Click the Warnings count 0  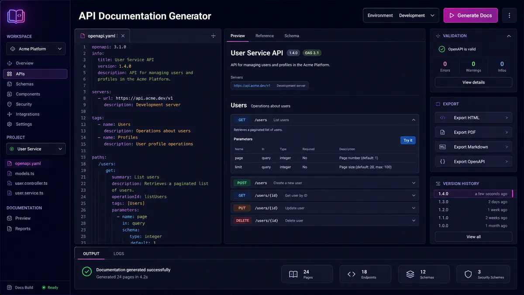[473, 64]
